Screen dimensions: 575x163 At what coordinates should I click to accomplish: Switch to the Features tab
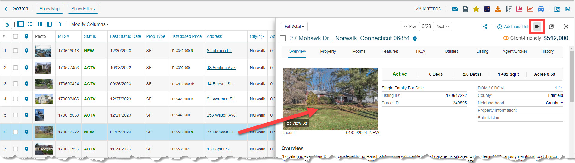coord(390,51)
